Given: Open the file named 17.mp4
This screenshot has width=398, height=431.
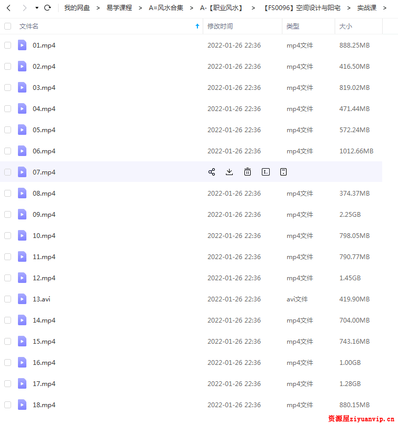Looking at the screenshot, I should (44, 384).
